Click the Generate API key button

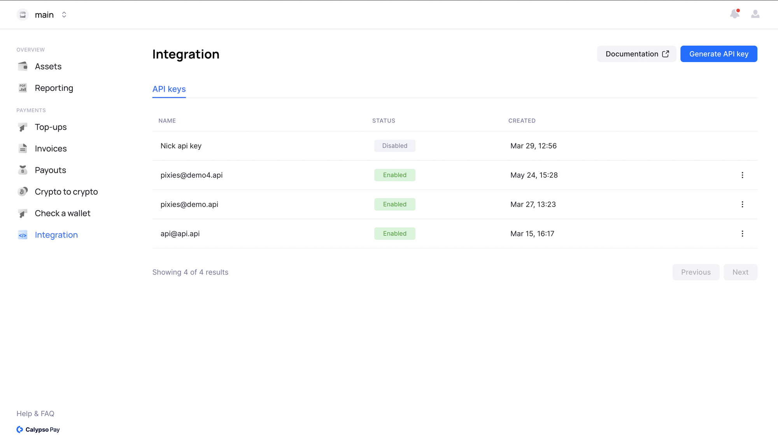pos(718,54)
